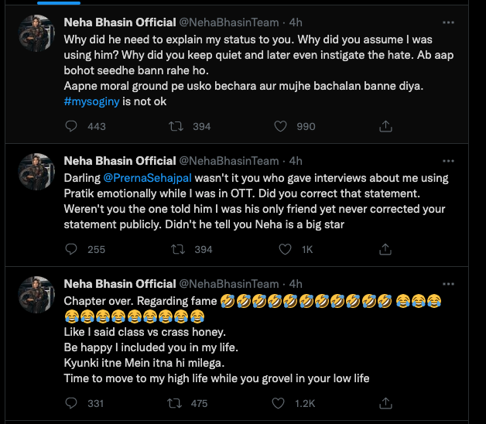Viewport: 486px width, 424px height.
Task: Like the tweet with 990 likes
Action: [280, 126]
